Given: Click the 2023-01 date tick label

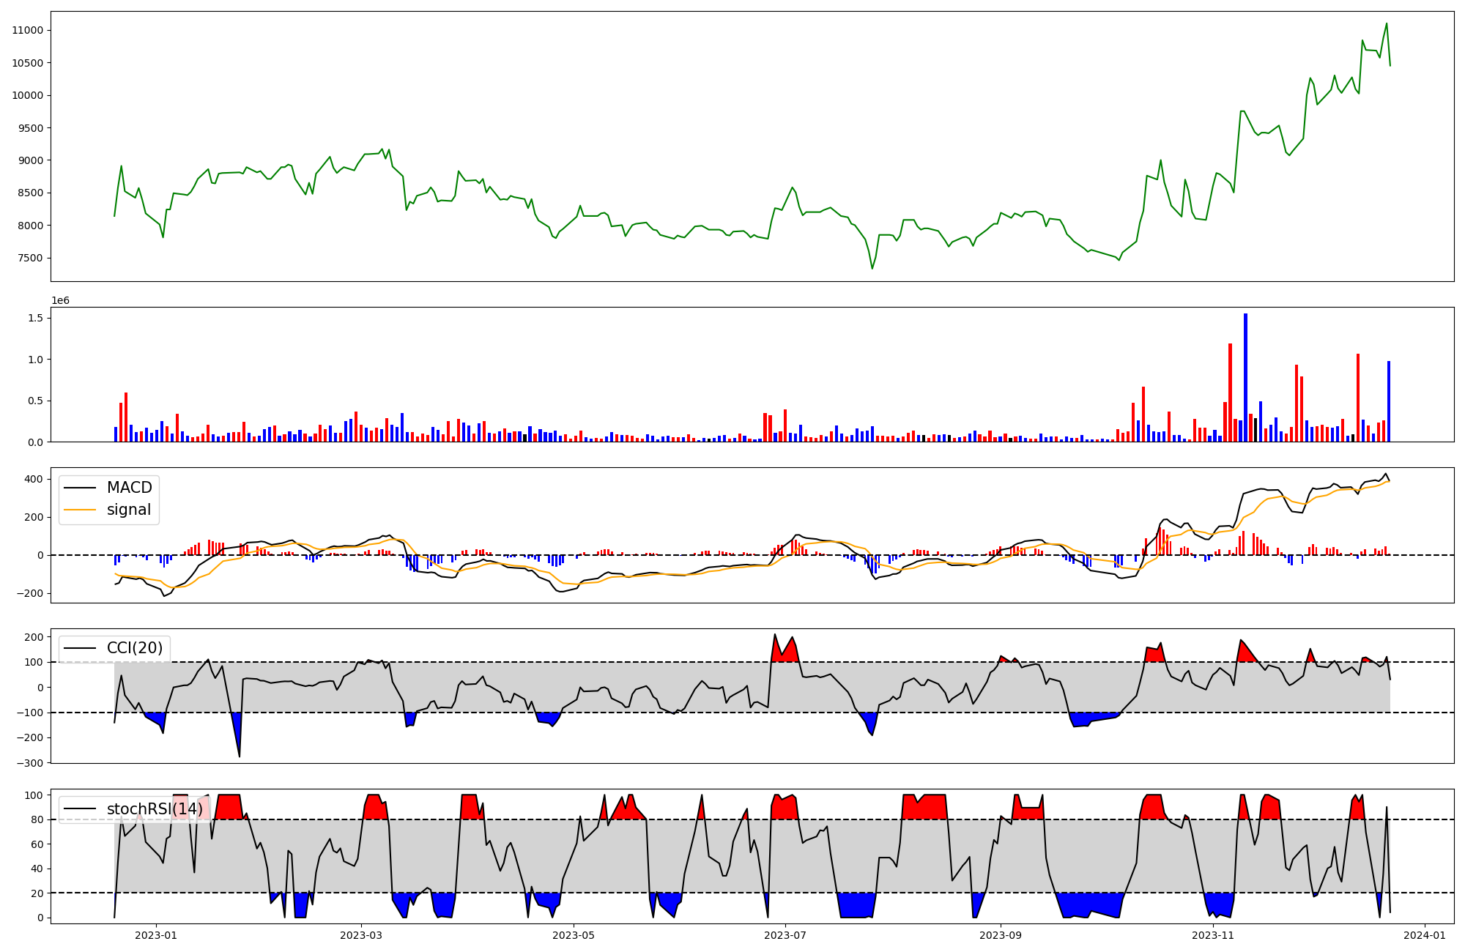Looking at the screenshot, I should pos(156,935).
